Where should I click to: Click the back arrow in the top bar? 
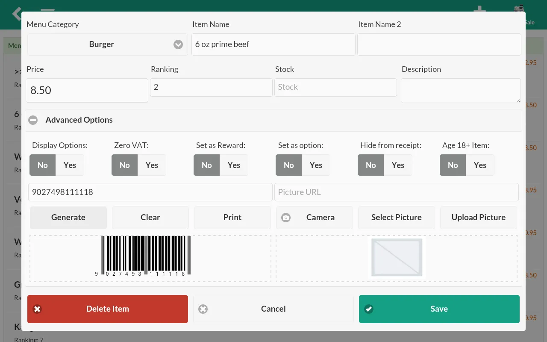[16, 14]
